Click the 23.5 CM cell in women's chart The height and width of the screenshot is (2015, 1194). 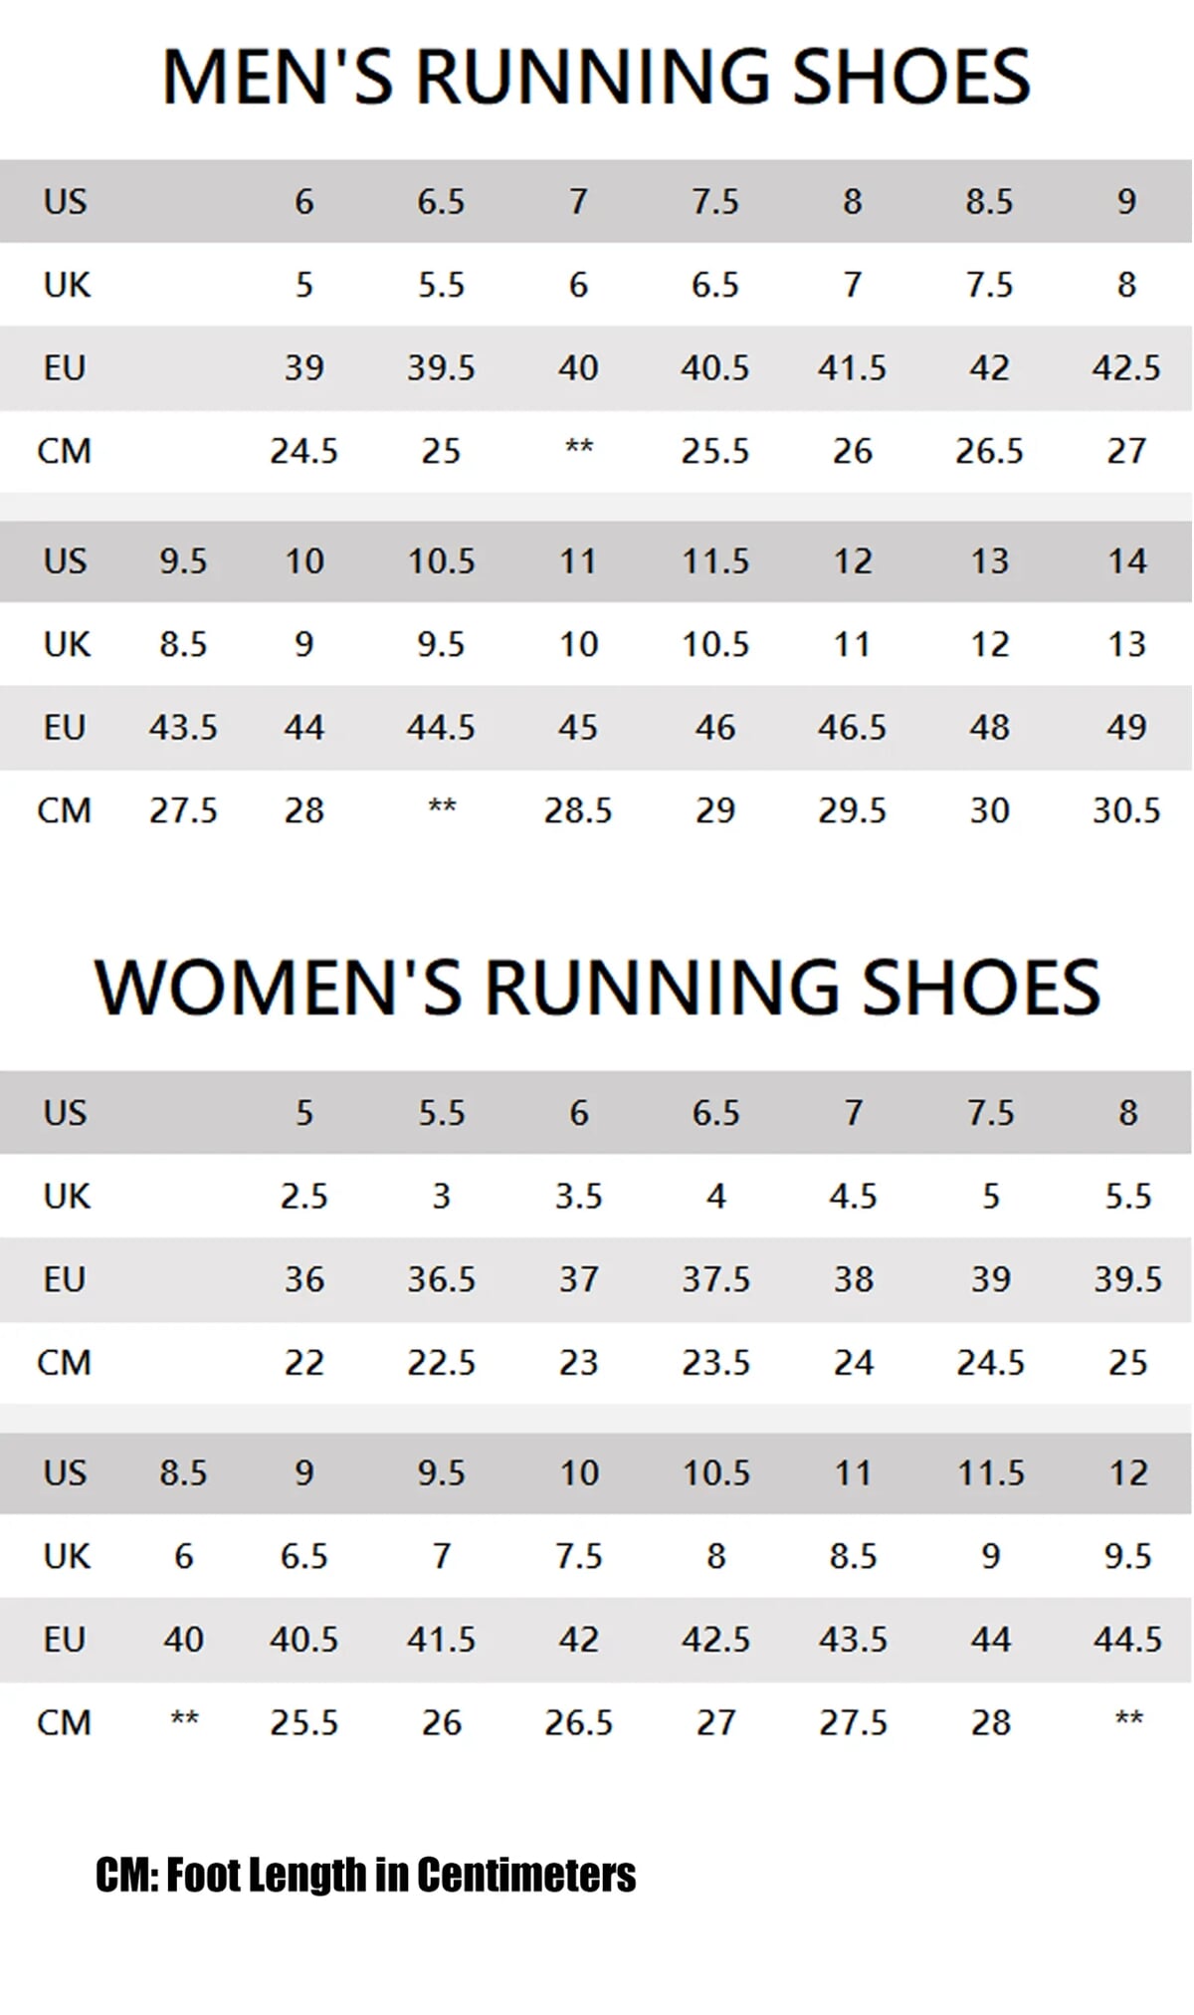pos(715,1362)
